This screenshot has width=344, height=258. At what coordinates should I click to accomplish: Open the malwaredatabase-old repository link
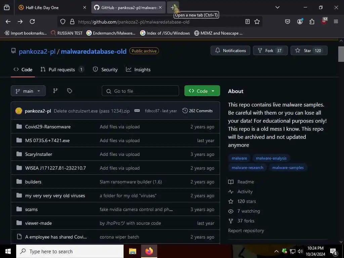click(94, 51)
